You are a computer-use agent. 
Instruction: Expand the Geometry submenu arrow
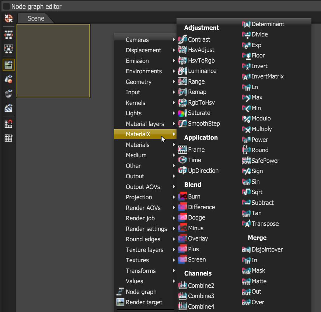pyautogui.click(x=174, y=81)
